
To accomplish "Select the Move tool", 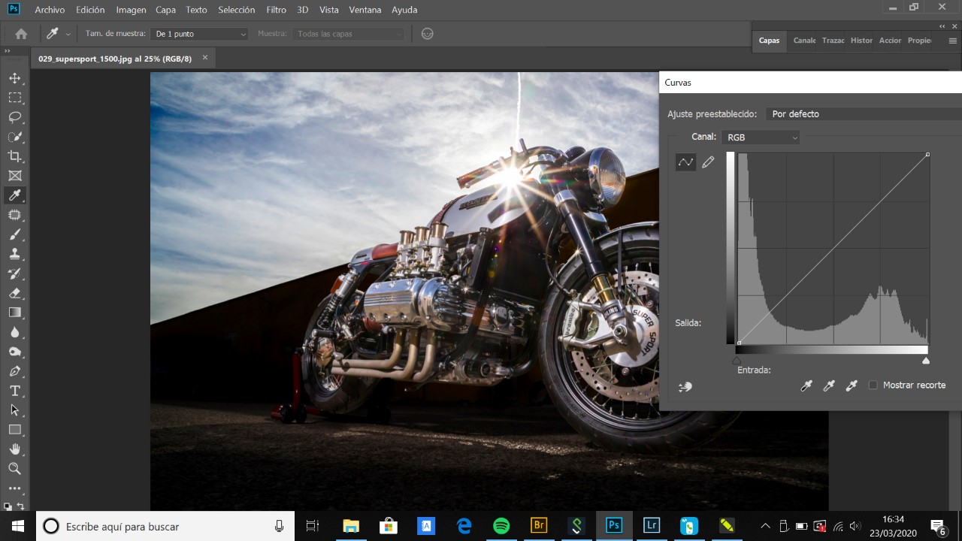I will point(14,78).
